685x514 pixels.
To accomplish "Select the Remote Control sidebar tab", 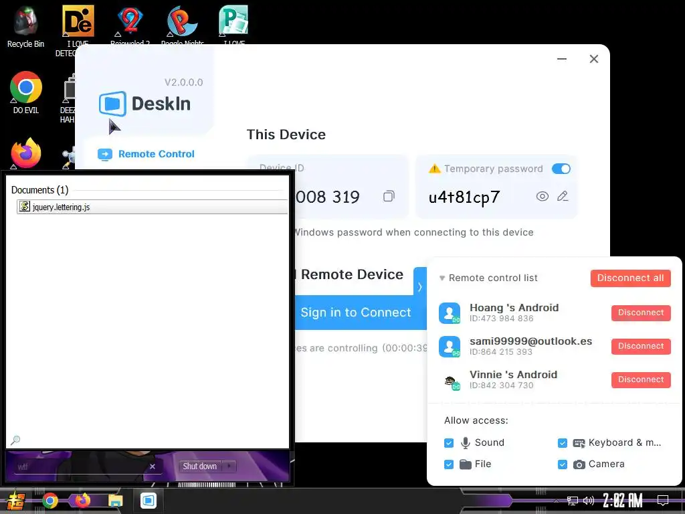I will click(x=146, y=154).
